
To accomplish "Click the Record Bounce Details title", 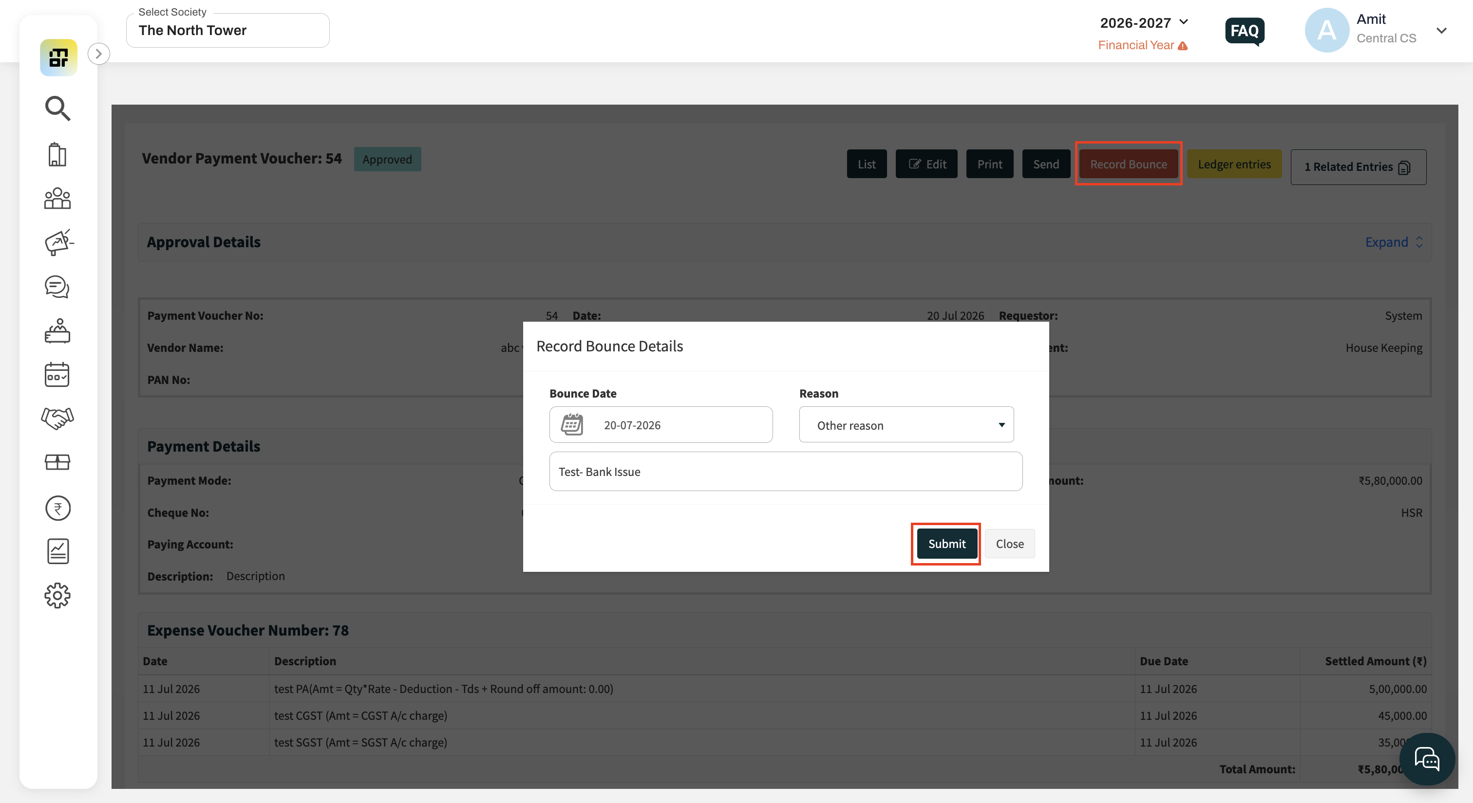I will (x=609, y=346).
